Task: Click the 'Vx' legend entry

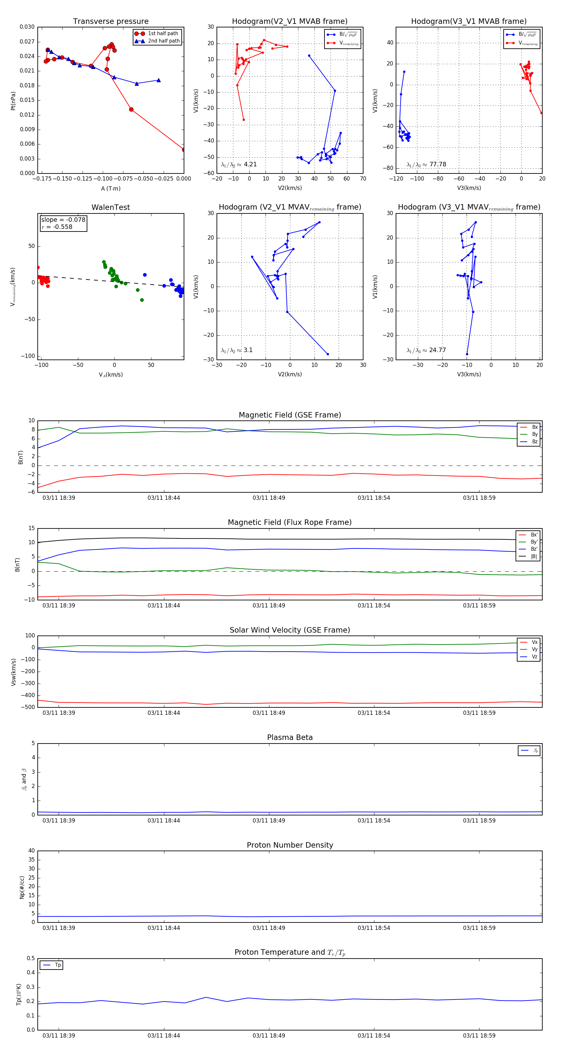Action: pyautogui.click(x=529, y=642)
